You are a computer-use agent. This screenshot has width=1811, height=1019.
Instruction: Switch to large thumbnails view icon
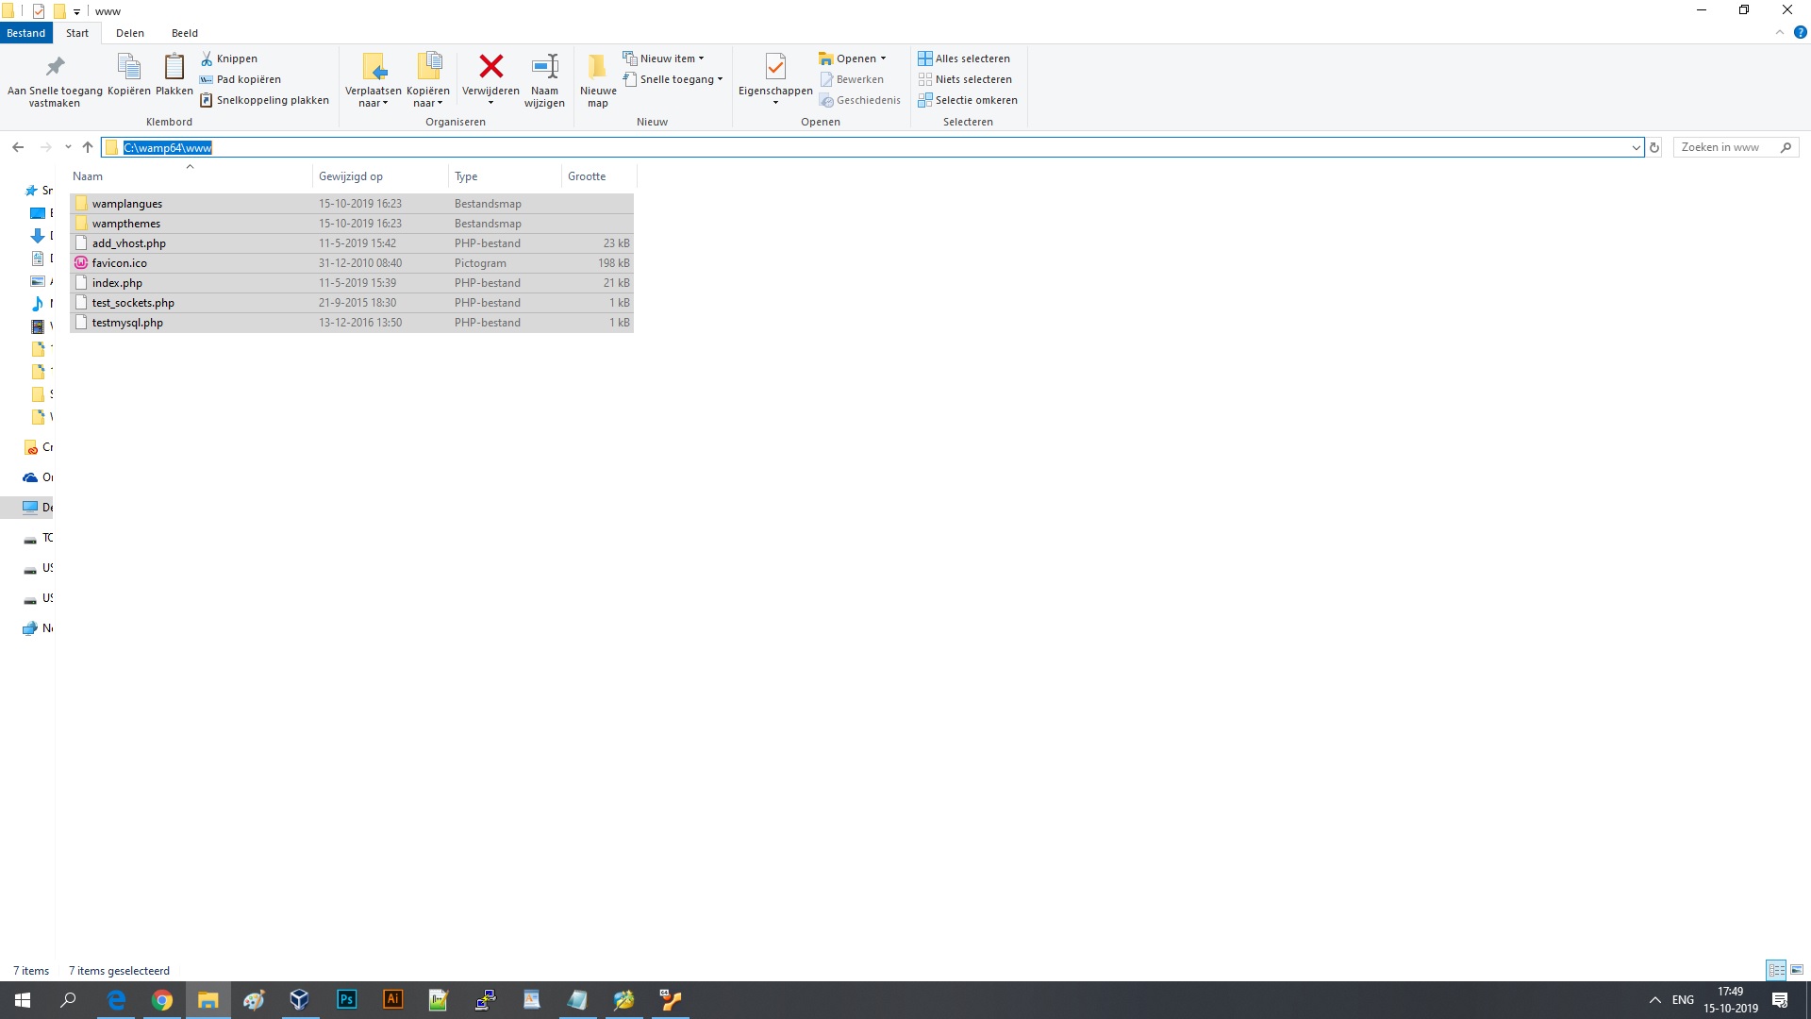point(1797,970)
